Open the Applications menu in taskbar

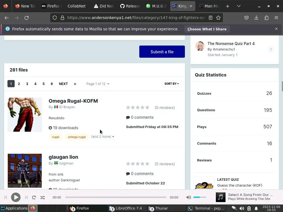(14, 208)
